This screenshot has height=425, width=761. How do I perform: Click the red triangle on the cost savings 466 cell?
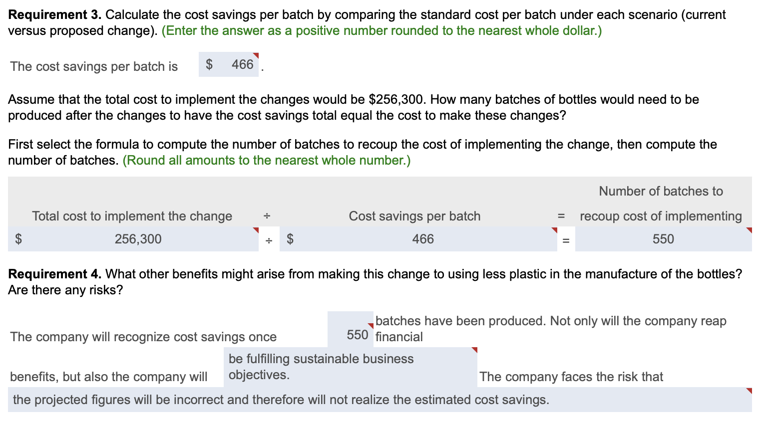(554, 230)
